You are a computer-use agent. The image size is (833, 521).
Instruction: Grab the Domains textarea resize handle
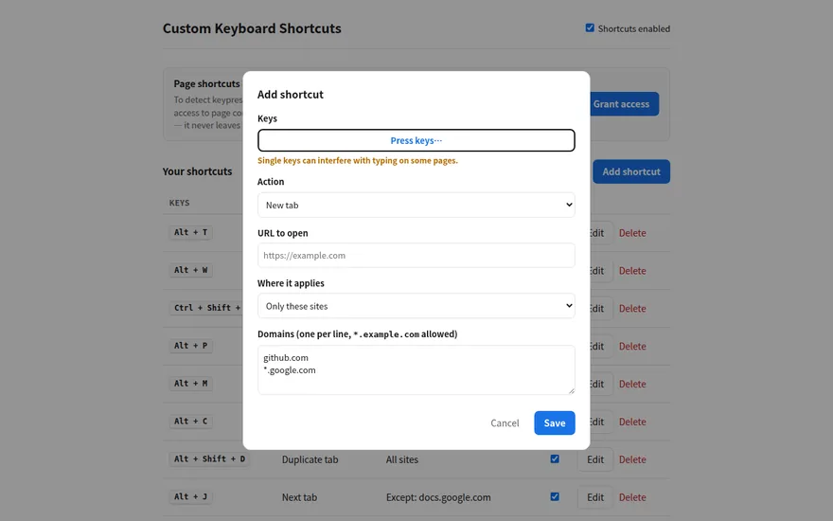point(571,390)
